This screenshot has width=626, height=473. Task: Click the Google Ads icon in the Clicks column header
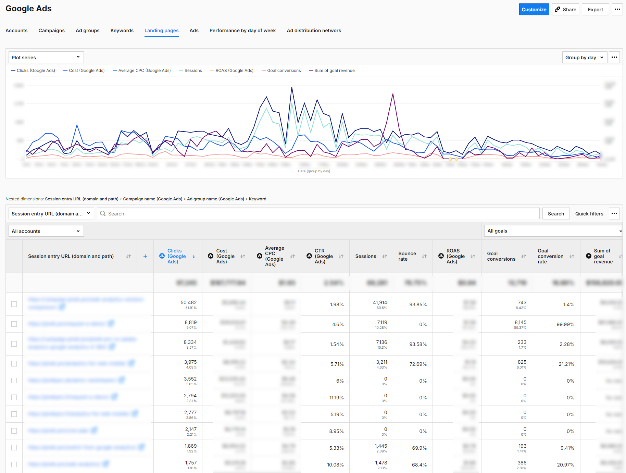click(x=162, y=256)
